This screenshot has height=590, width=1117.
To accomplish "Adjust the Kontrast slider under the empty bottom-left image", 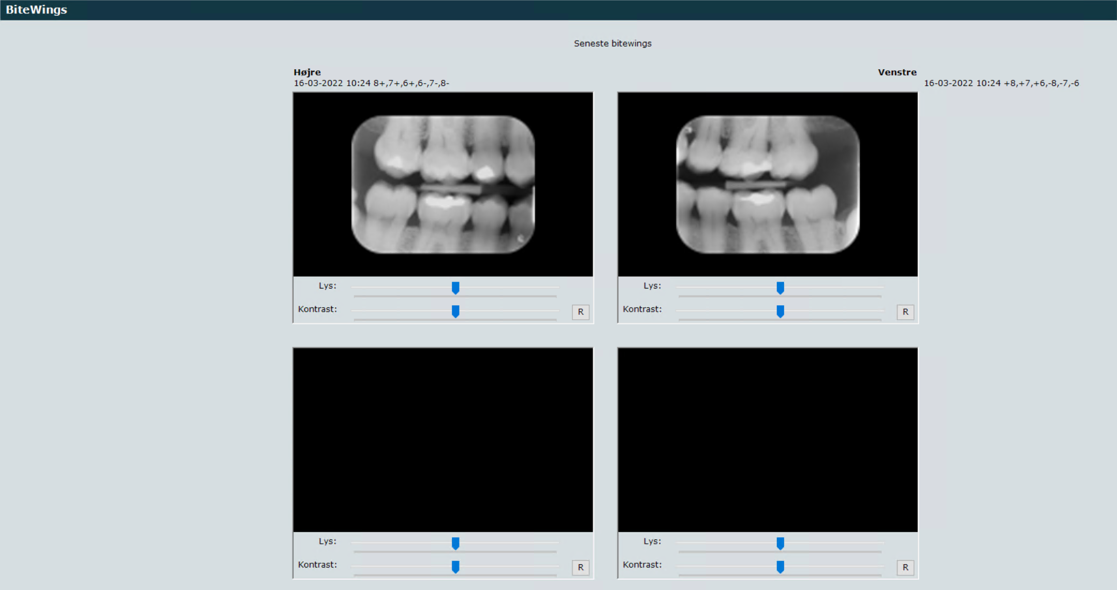I will coord(455,567).
